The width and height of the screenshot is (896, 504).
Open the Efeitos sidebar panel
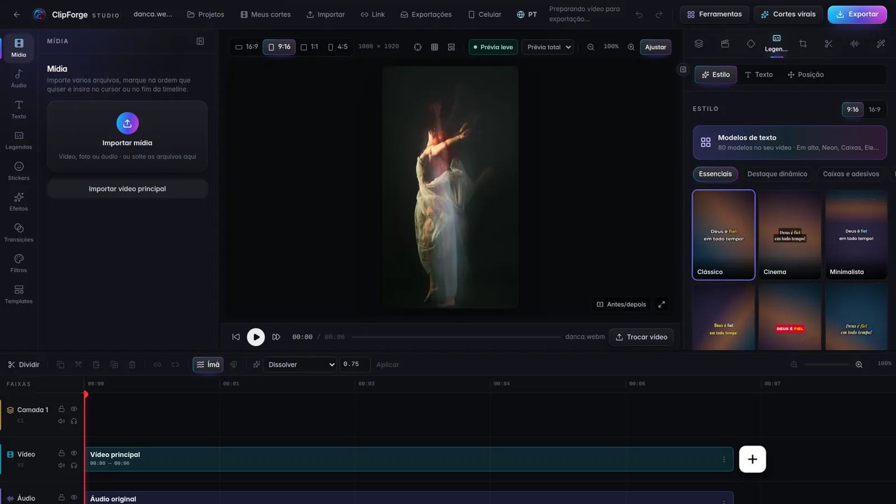tap(18, 202)
